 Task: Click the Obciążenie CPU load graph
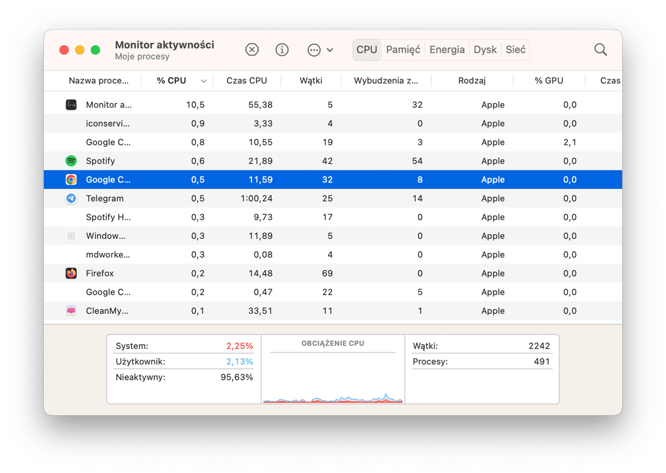pos(333,378)
